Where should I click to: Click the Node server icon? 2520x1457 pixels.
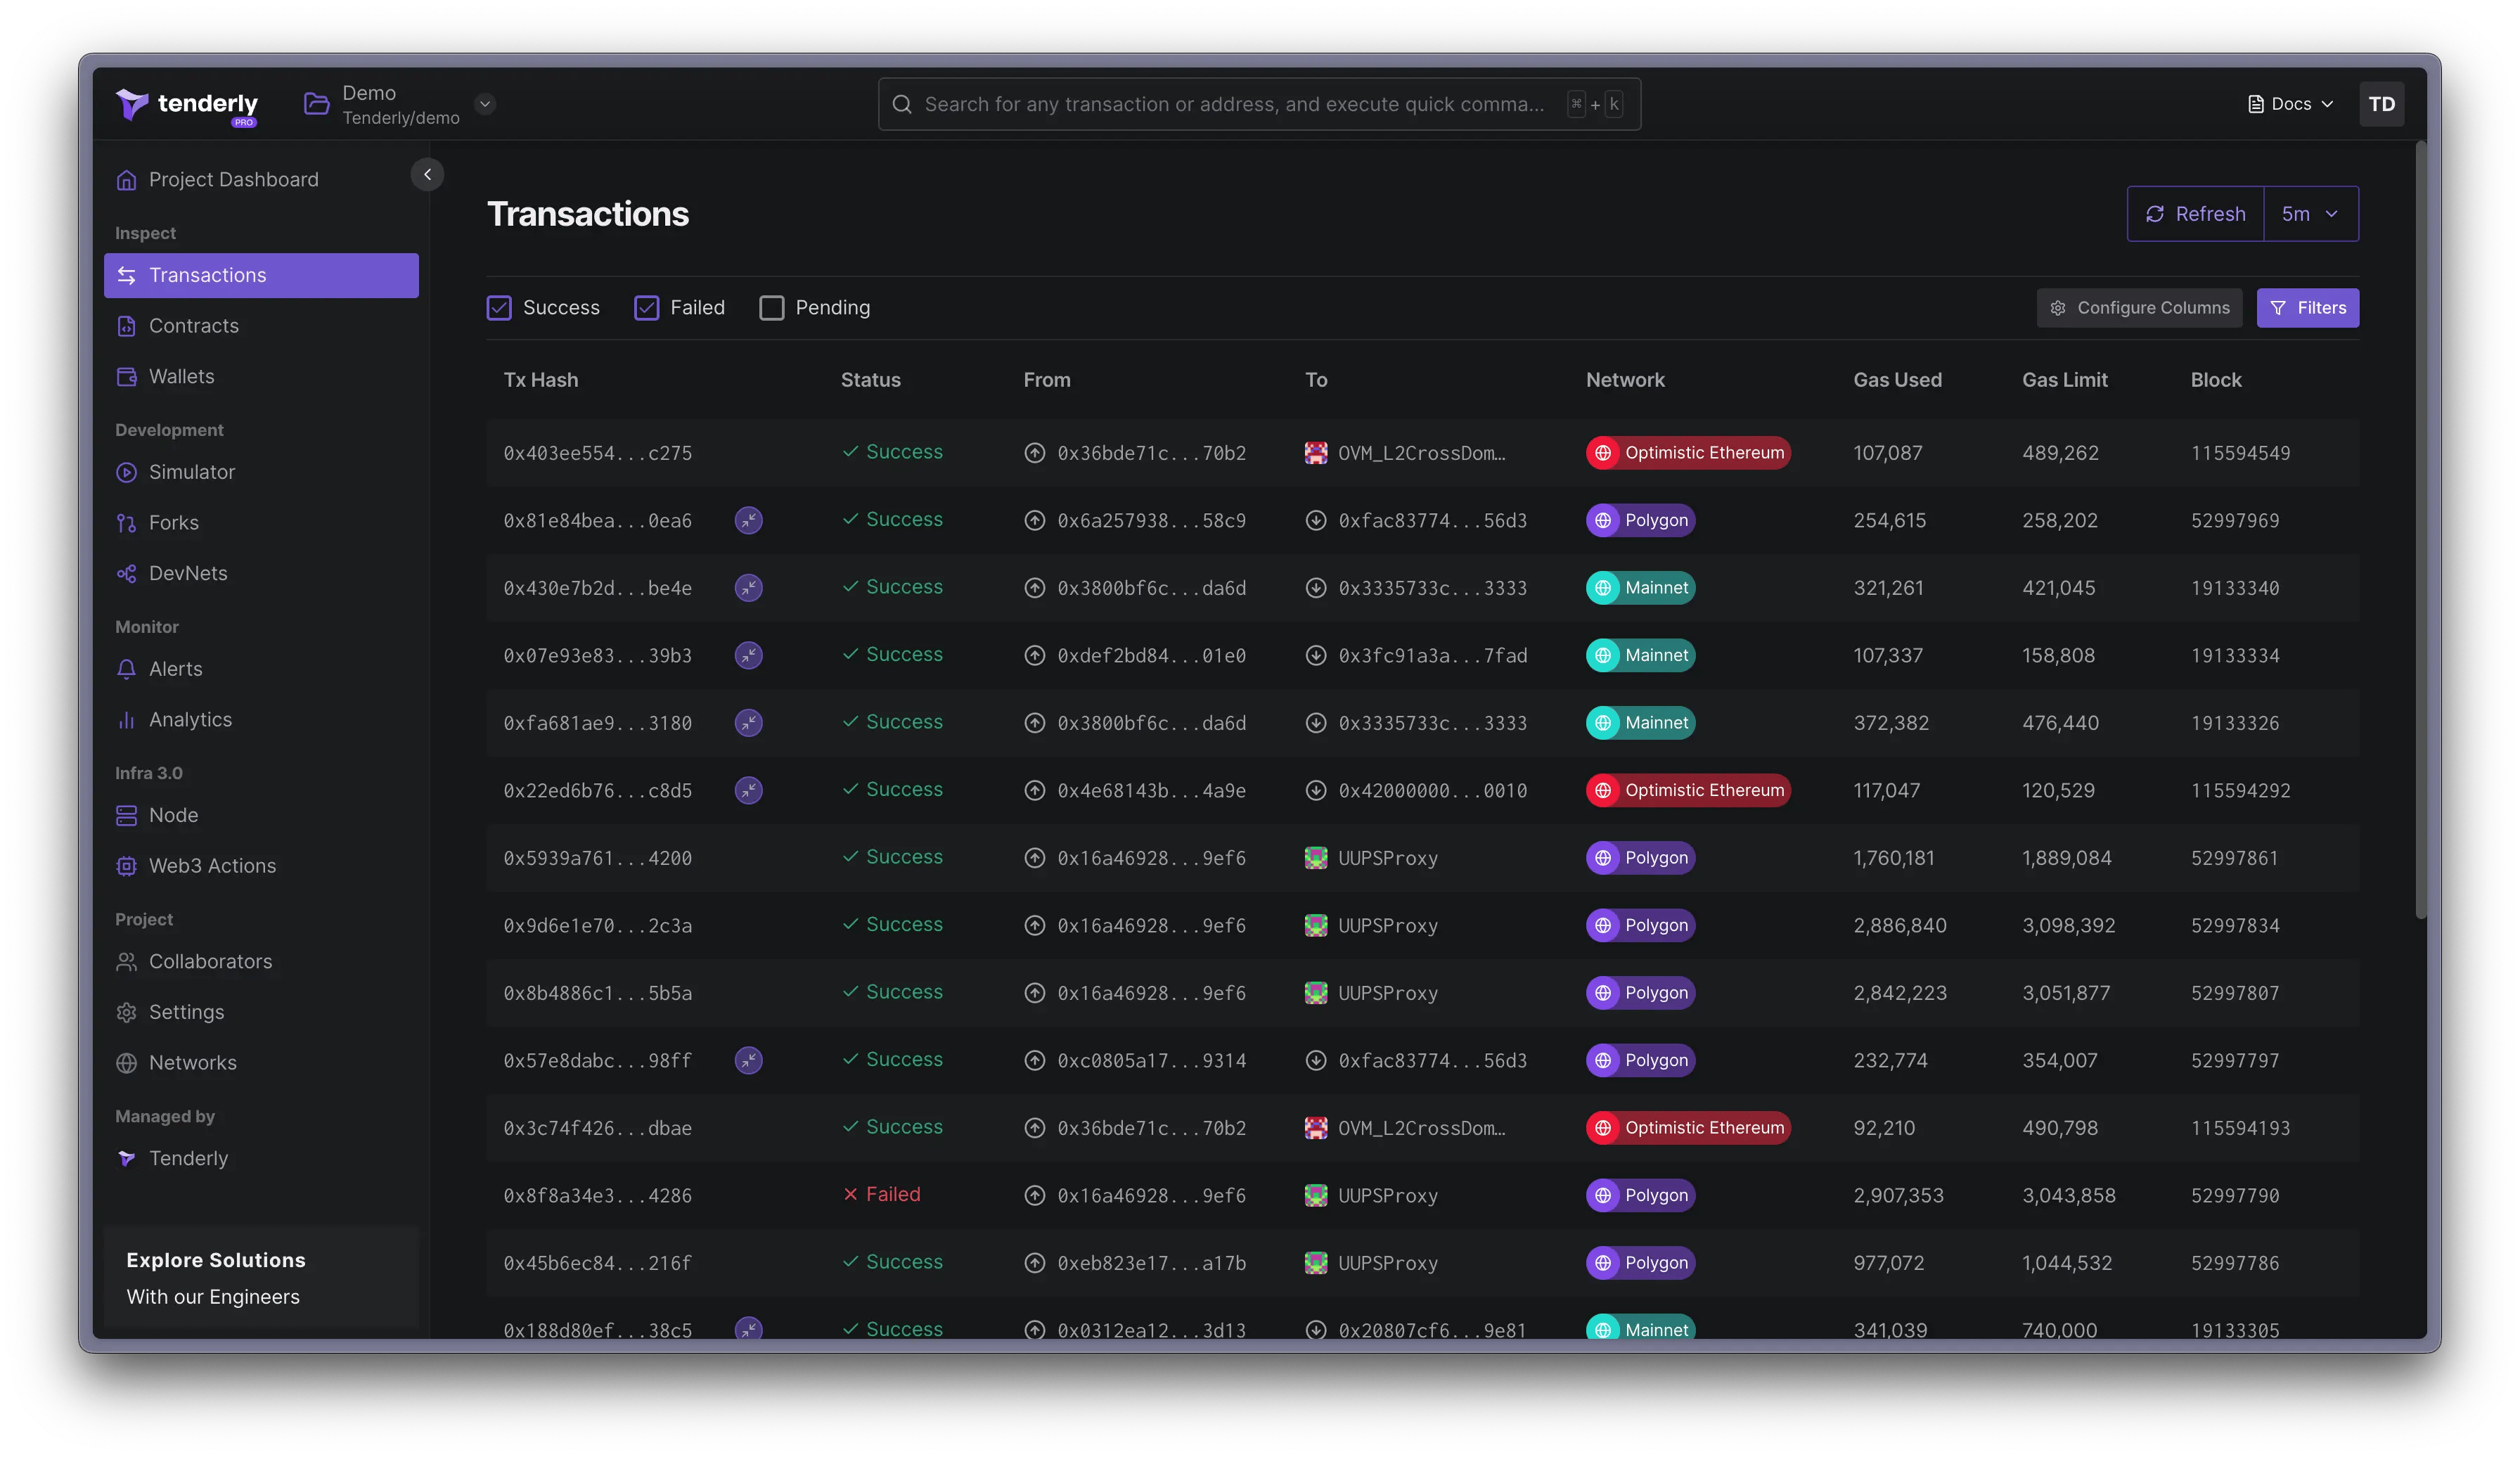pyautogui.click(x=126, y=815)
